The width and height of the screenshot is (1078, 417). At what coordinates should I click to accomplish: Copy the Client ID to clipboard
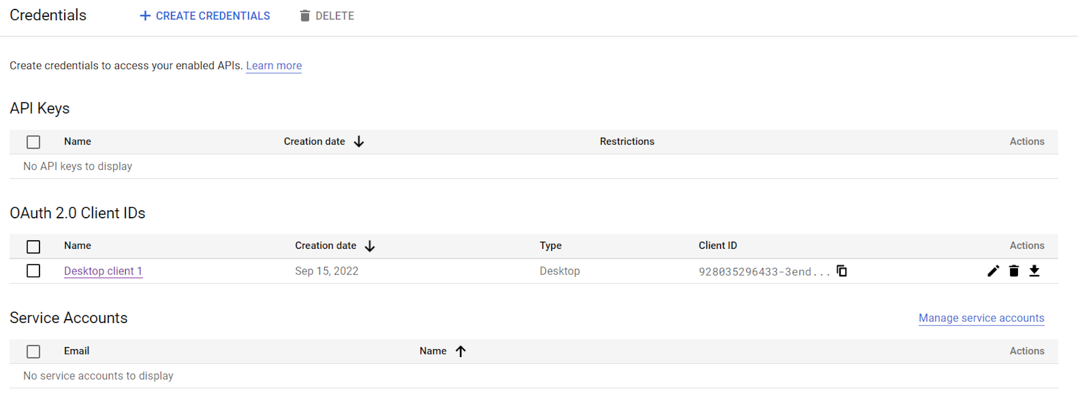[842, 271]
